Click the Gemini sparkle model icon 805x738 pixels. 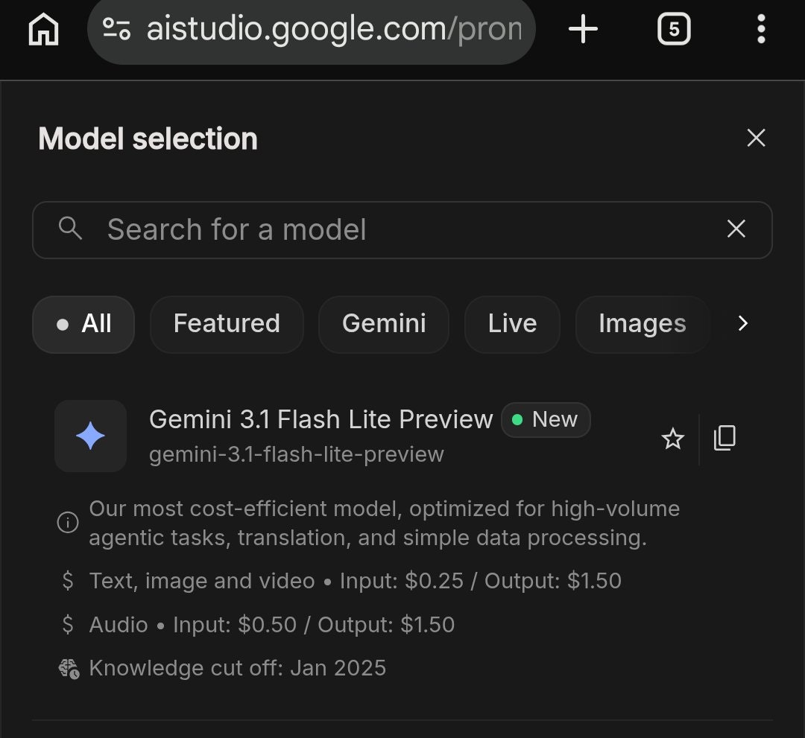tap(89, 436)
